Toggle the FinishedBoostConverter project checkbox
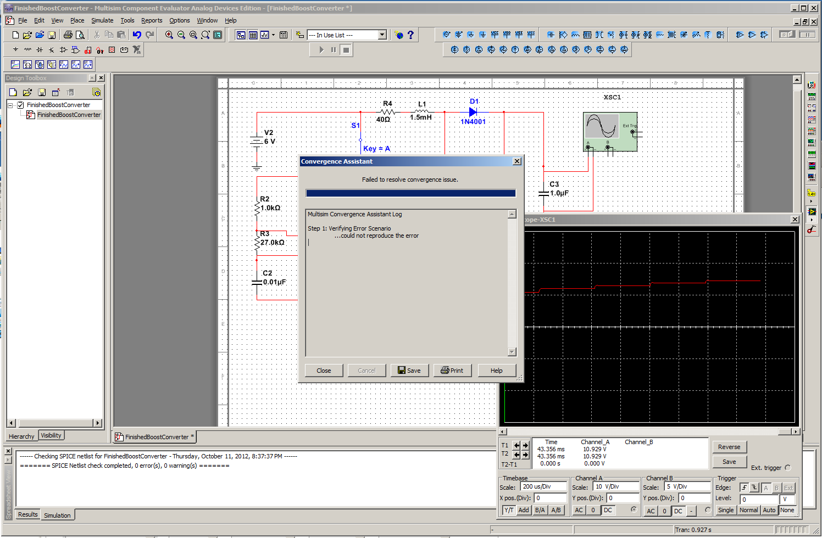The width and height of the screenshot is (822, 538). pos(20,105)
